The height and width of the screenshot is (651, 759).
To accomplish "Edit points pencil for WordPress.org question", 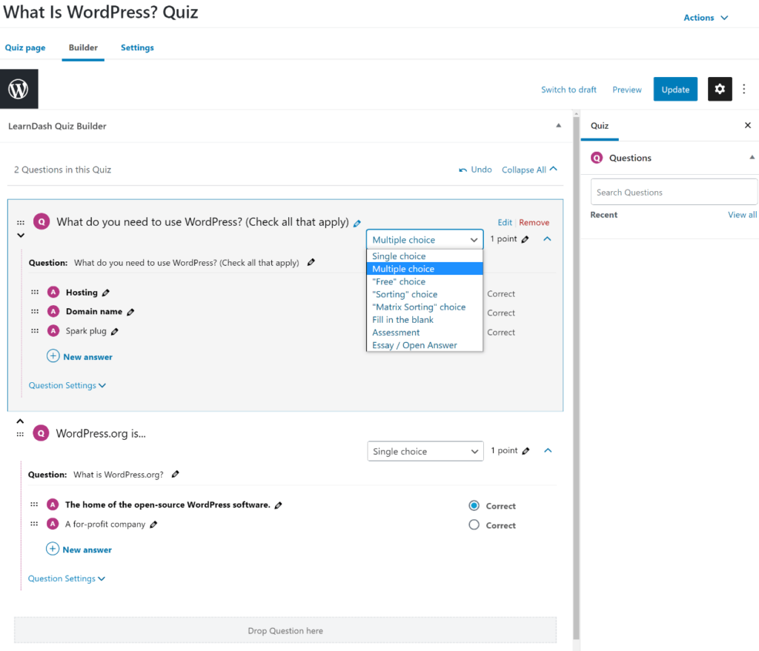I will [526, 451].
